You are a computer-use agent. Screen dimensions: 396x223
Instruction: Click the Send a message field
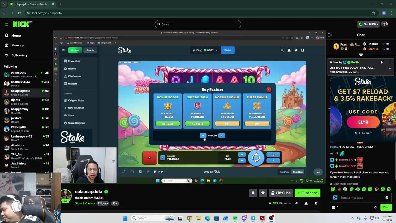click(361, 198)
